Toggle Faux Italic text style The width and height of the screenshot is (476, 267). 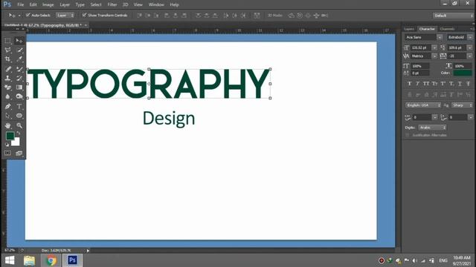(x=418, y=84)
